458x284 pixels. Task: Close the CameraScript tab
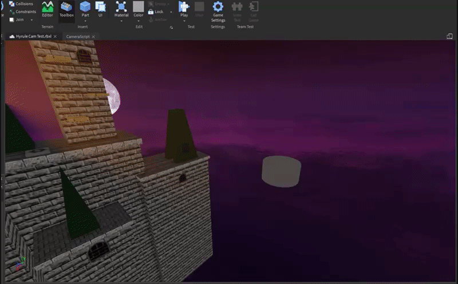(93, 37)
